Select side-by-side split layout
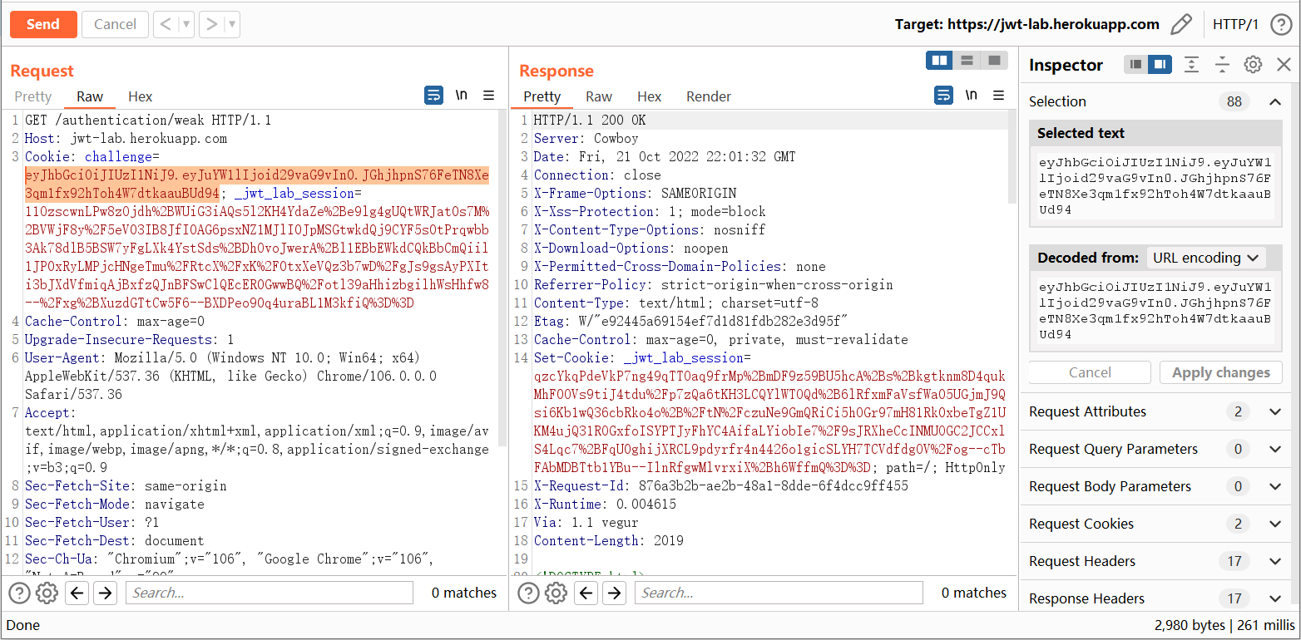 [940, 60]
